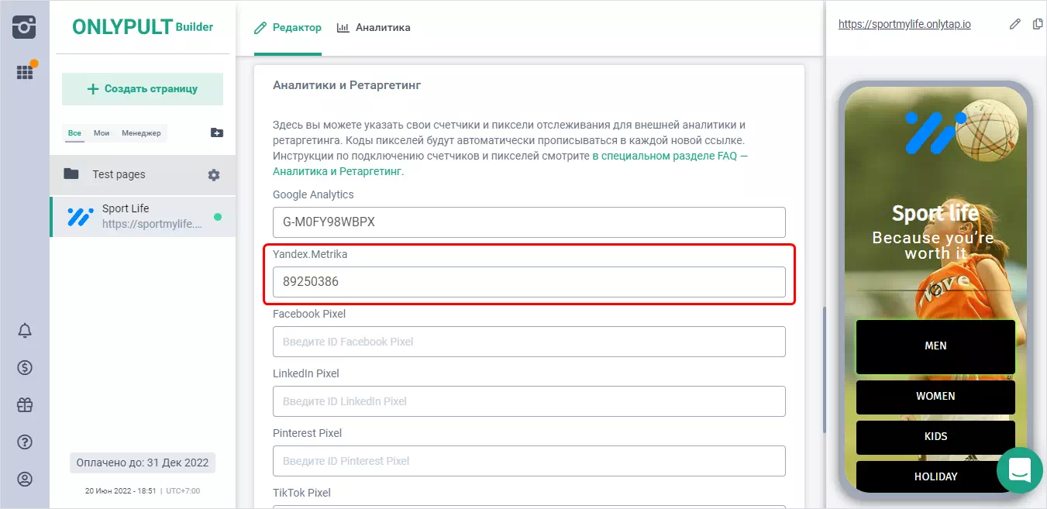
Task: Click the Onlypult camera logo icon
Action: (25, 26)
